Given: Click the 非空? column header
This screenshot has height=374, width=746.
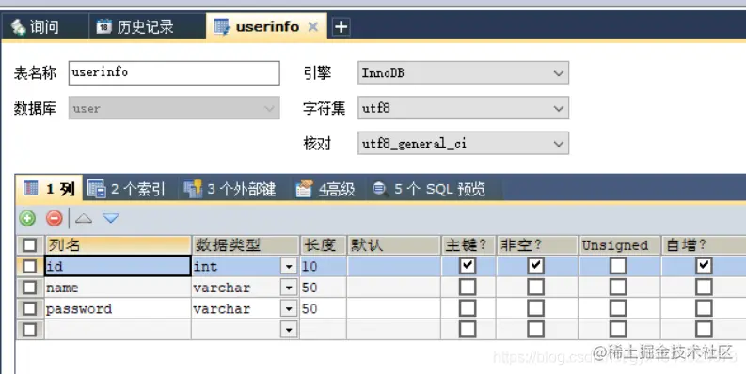Looking at the screenshot, I should (x=537, y=245).
